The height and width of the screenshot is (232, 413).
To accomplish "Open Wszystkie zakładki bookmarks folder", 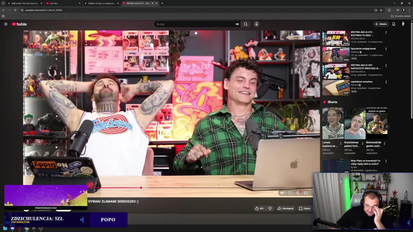I will pyautogui.click(x=401, y=16).
